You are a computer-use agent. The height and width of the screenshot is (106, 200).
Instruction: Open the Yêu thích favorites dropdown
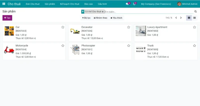116,18
